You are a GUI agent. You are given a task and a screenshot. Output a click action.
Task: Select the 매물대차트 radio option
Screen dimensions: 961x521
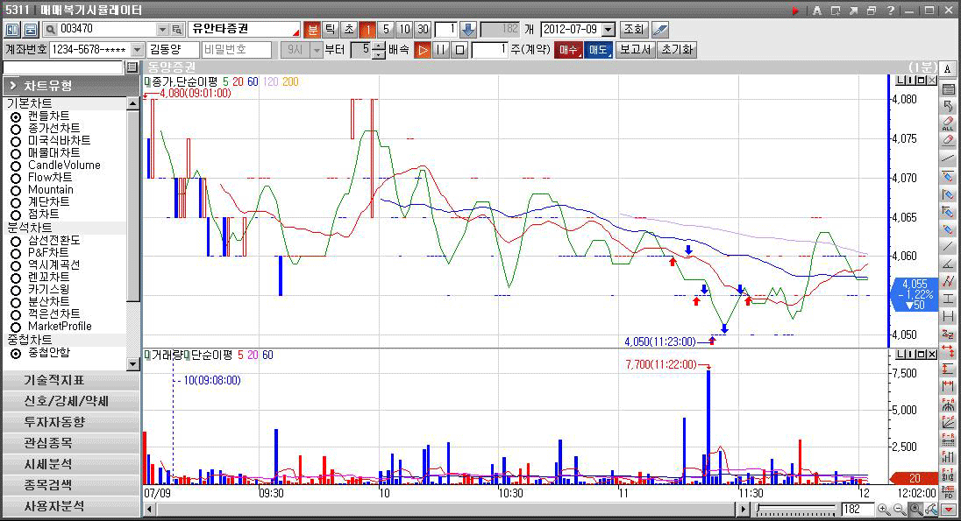tap(16, 153)
